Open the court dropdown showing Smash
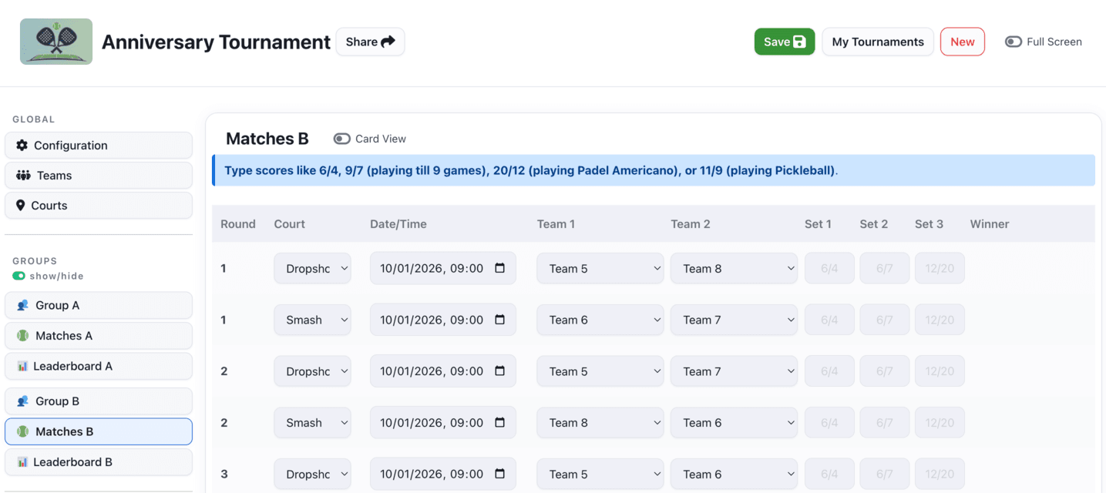Image resolution: width=1106 pixels, height=493 pixels. click(312, 319)
